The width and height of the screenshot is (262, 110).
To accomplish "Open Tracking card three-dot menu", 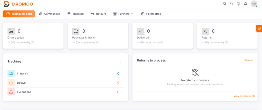I will pos(120,61).
